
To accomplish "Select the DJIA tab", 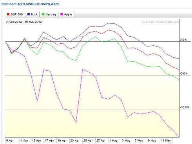I will click(32, 14).
